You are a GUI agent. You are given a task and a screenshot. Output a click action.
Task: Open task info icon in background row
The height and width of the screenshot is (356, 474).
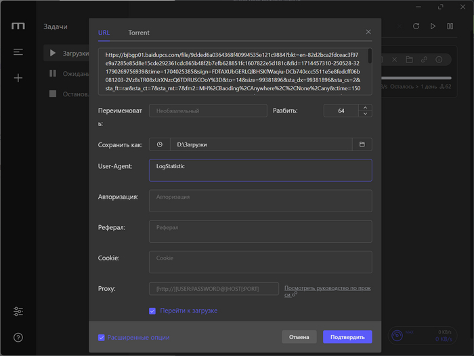click(439, 60)
